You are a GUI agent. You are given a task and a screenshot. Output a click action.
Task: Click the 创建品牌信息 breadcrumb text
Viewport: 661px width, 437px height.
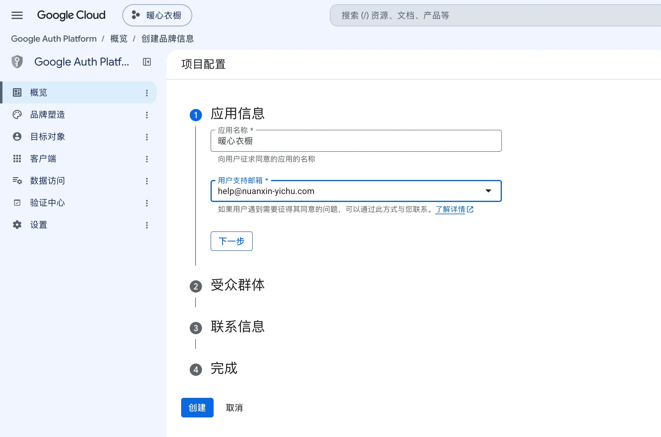[x=168, y=39]
